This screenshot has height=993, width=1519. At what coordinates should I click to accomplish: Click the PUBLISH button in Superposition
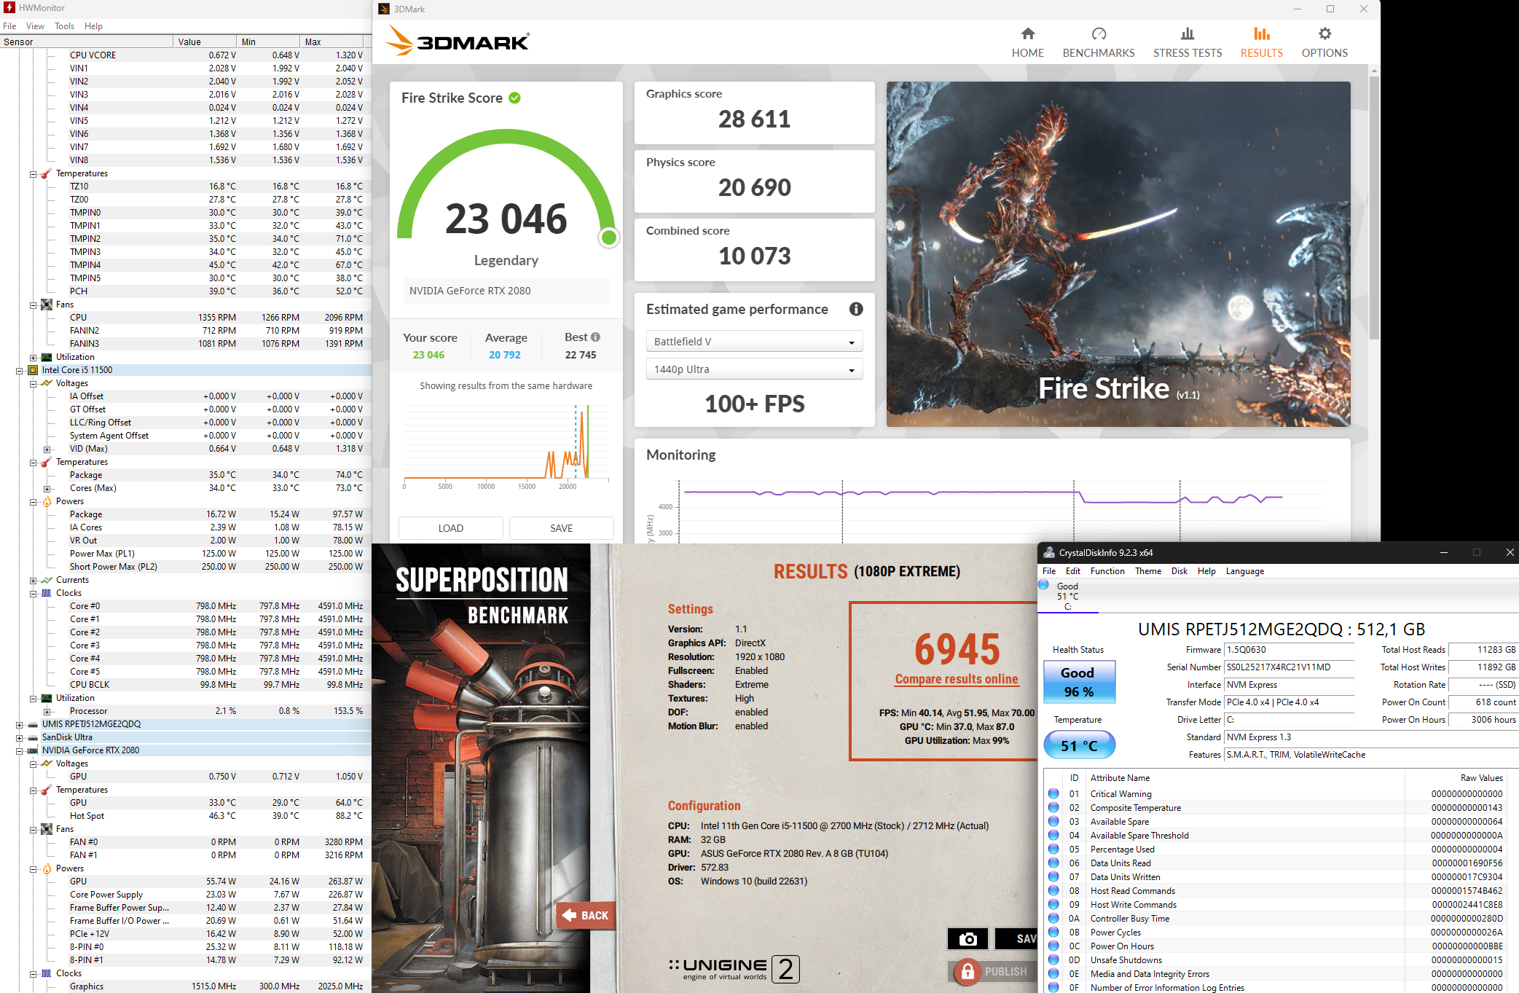point(994,971)
